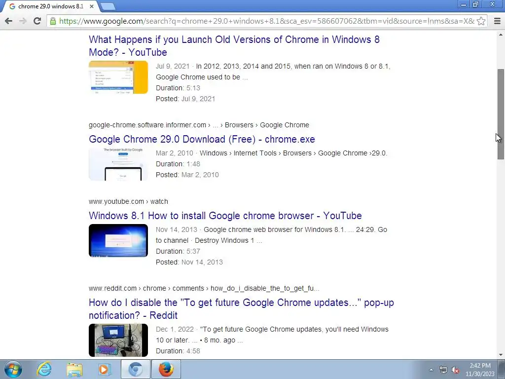505x379 pixels.
Task: Open the Windows Start menu orb
Action: tap(13, 369)
